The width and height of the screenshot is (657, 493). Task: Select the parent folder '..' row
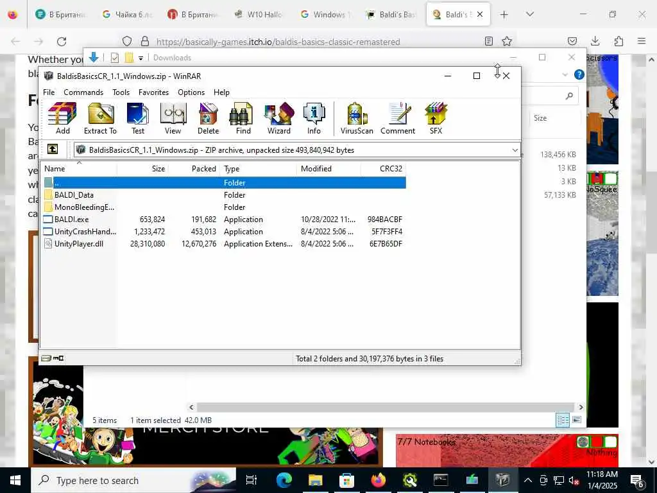[x=224, y=183]
